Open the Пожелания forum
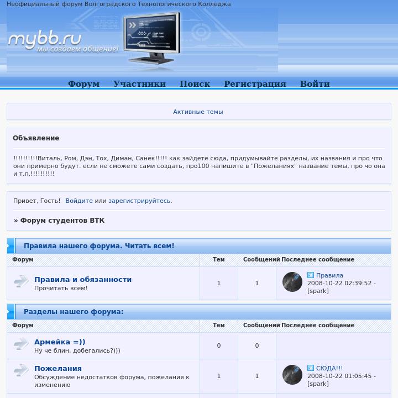This screenshot has width=398, height=398. coord(58,369)
